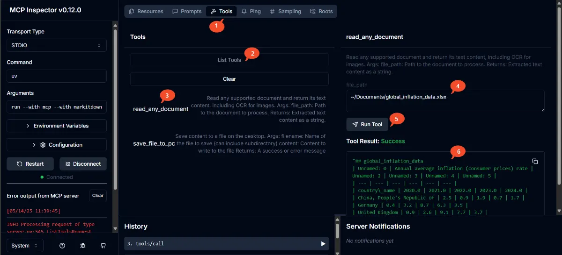Go to the Roots tab
562x255 pixels.
321,11
